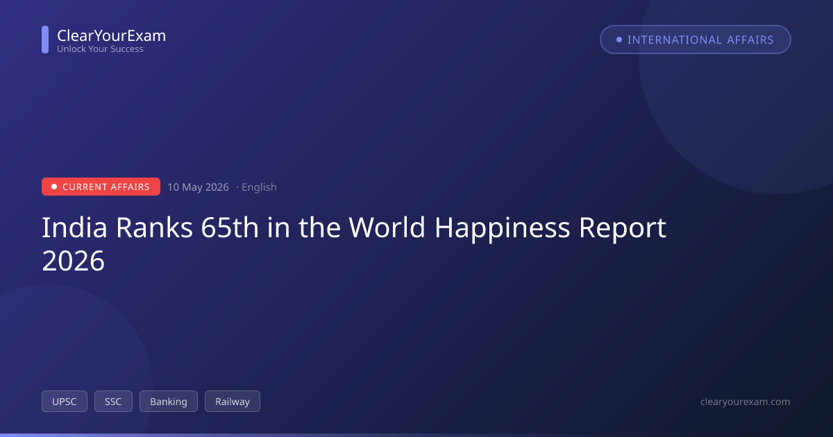The width and height of the screenshot is (833, 437).
Task: Select the Railway exam tag
Action: [x=233, y=402]
